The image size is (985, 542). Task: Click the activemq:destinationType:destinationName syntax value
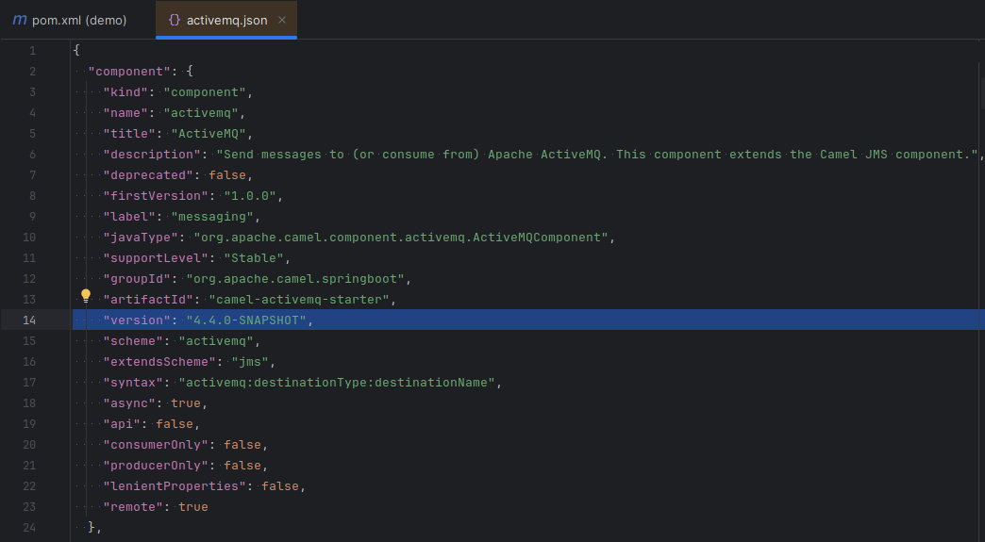click(x=337, y=382)
